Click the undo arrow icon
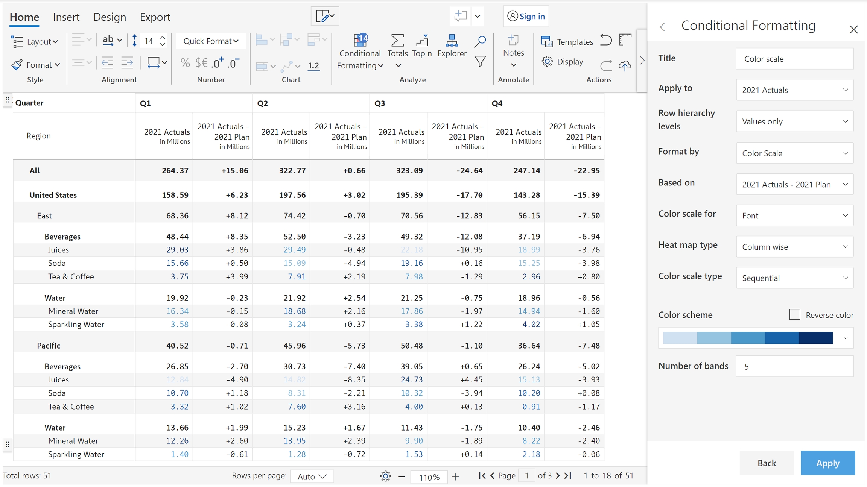This screenshot has width=867, height=487. pyautogui.click(x=605, y=40)
